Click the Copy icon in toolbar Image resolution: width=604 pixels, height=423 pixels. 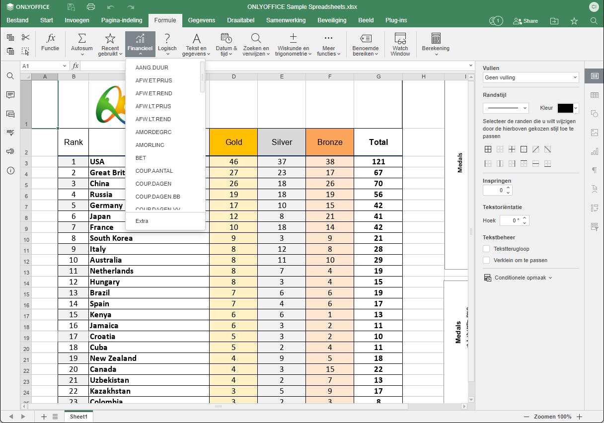pos(10,37)
